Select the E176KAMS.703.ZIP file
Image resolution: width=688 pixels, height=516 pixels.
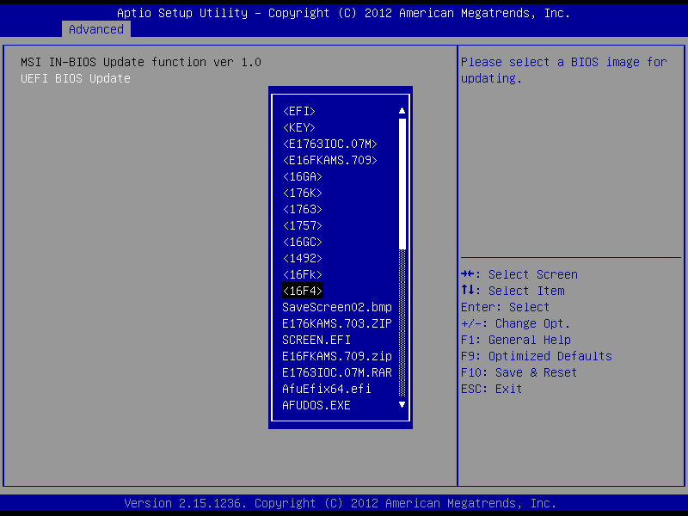coord(337,324)
